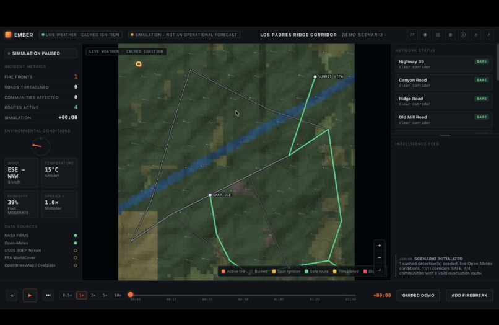Zoom in with the map plus button
This screenshot has width=499, height=325.
[380, 246]
